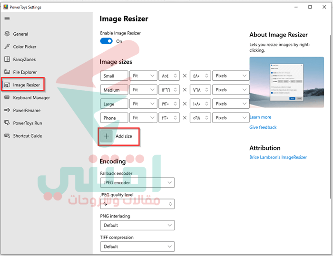Click the plus icon for Add size
Viewport: 333px width, 256px height.
point(107,136)
